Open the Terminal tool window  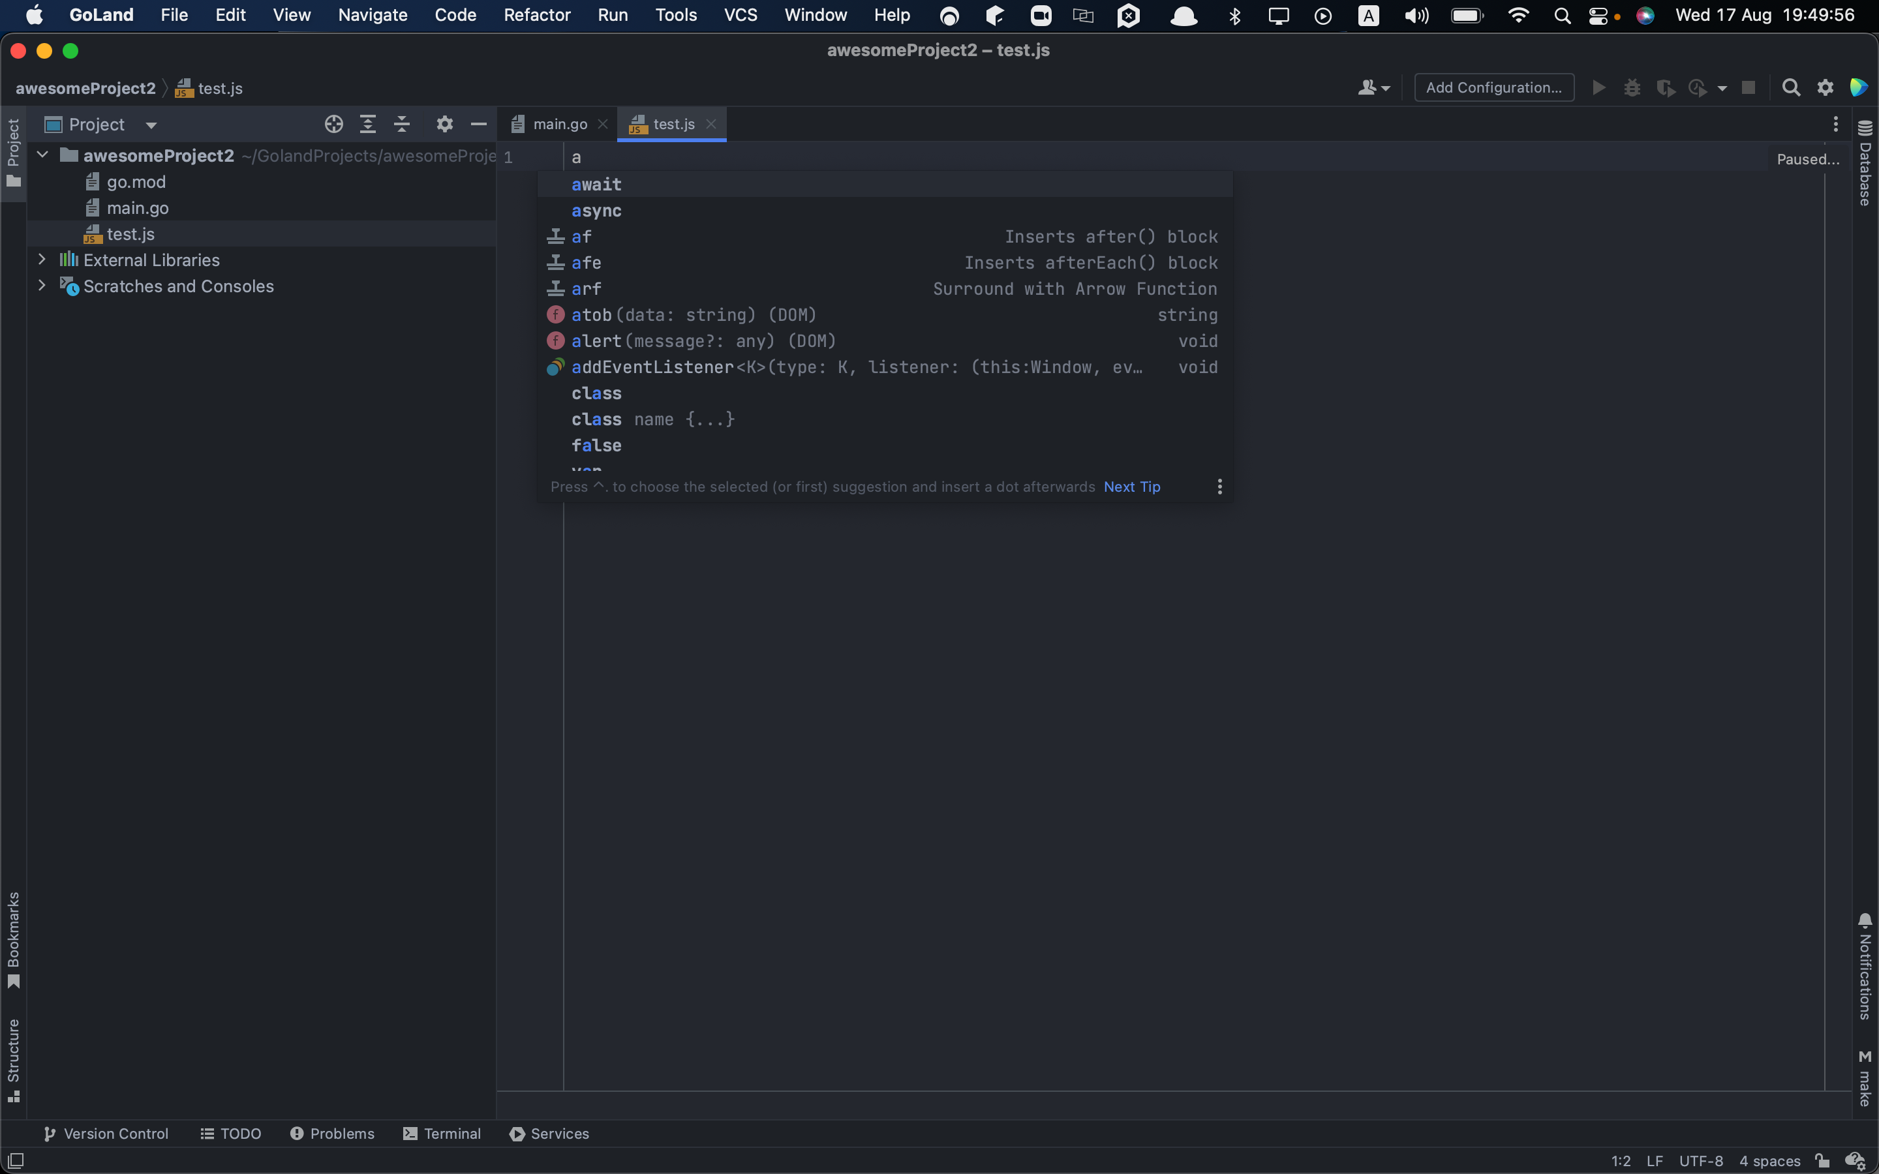(x=442, y=1134)
